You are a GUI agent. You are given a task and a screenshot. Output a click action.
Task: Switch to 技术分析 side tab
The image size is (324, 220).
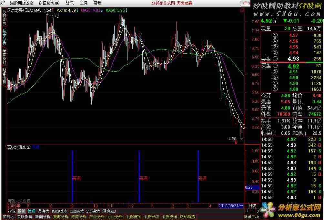4,37
